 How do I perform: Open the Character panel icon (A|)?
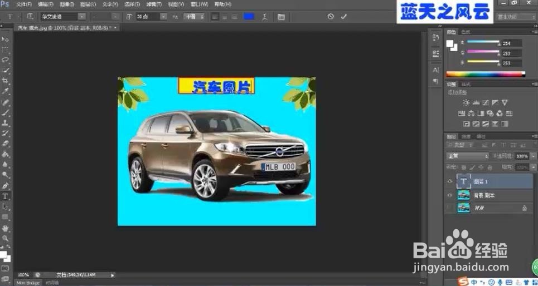click(x=436, y=70)
